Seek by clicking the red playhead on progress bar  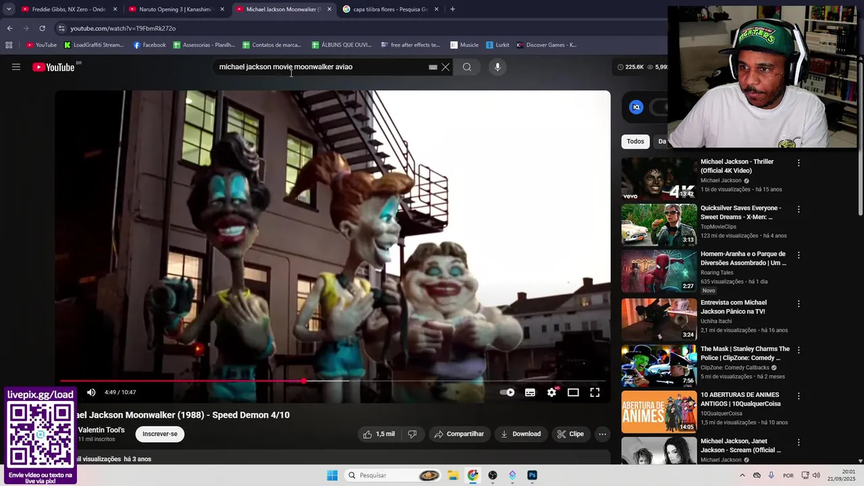pos(304,381)
